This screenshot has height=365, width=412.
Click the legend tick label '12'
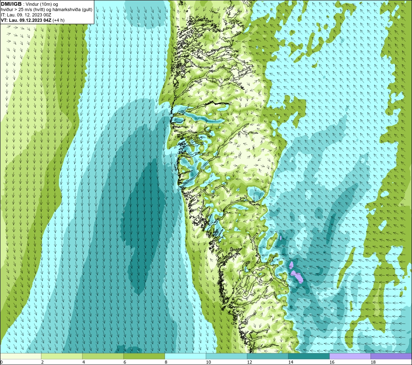[x=249, y=362]
